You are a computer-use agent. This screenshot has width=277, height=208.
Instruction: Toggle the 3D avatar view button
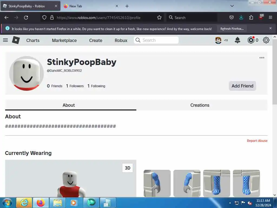pyautogui.click(x=128, y=168)
